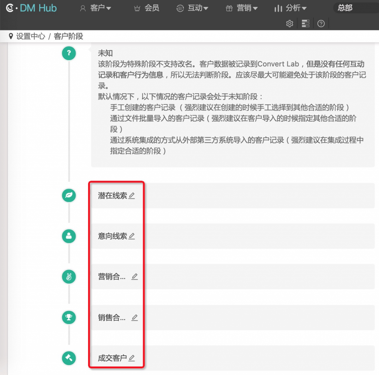Click the 总部 organization selector field

[355, 8]
